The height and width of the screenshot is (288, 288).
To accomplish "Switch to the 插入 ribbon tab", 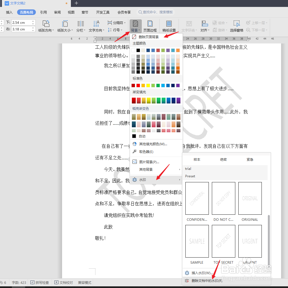I will 9,12.
